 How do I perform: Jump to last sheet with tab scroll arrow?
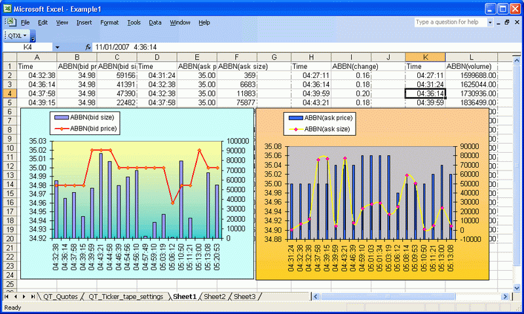(33, 297)
